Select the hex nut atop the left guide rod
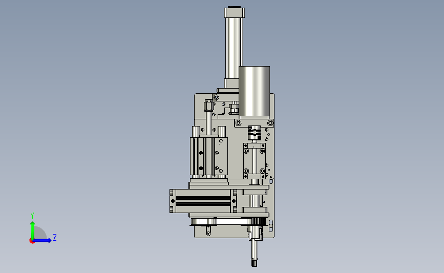Screen dimensions: 444x273 209,106
